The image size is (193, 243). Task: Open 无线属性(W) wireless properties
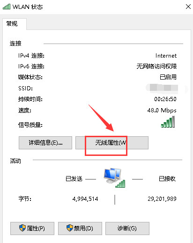[112, 143]
